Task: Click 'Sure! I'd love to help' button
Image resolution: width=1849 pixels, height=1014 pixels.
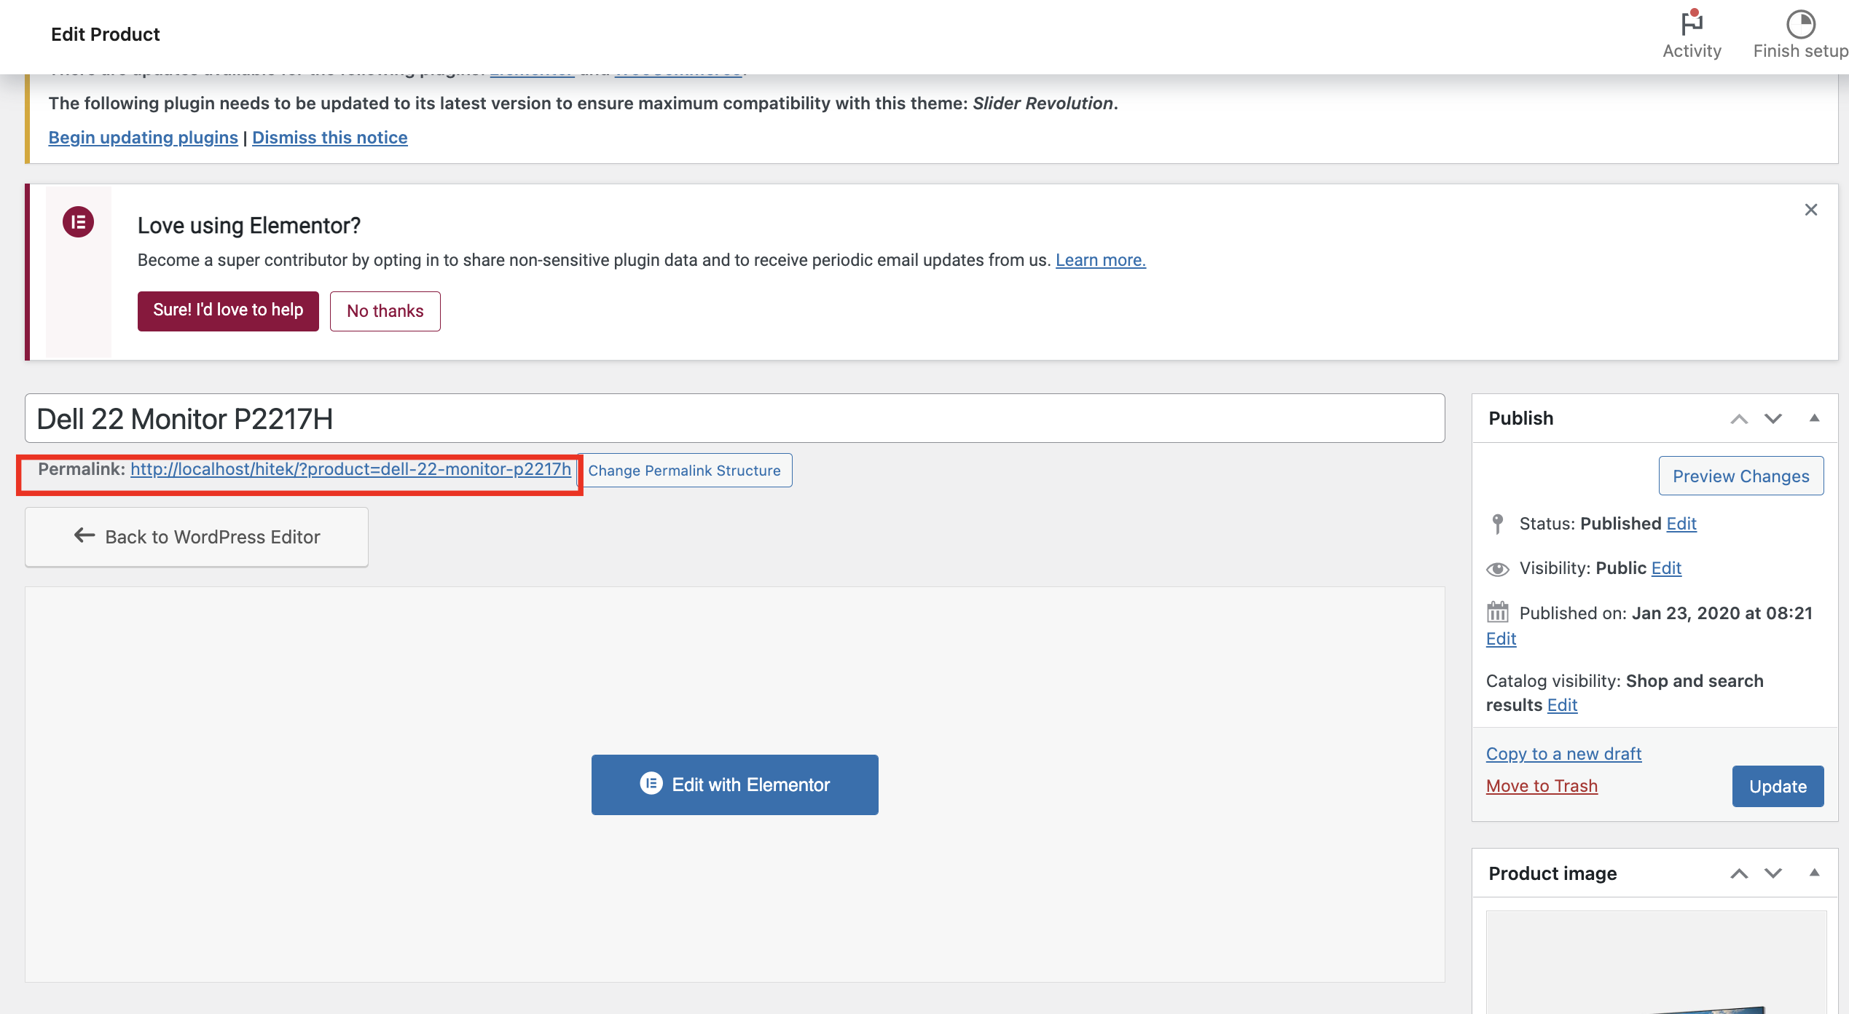Action: pyautogui.click(x=228, y=311)
